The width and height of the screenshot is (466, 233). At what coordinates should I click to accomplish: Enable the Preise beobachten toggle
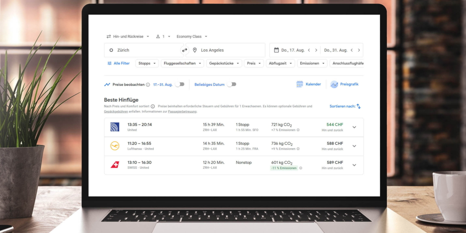pos(179,84)
